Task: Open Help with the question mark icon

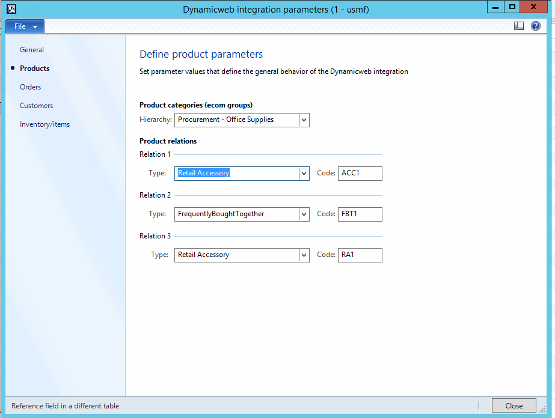Action: (x=535, y=26)
